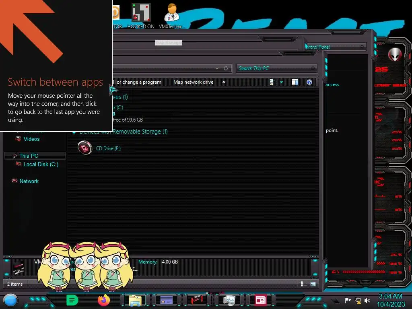Image resolution: width=412 pixels, height=309 pixels.
Task: Click the '2 items' status text
Action: [15, 284]
